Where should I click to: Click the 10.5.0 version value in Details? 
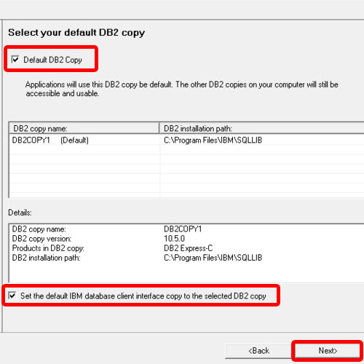click(x=174, y=239)
